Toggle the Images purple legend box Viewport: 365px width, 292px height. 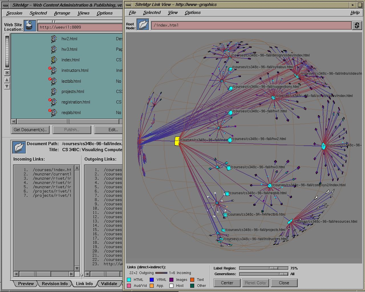pos(171,280)
